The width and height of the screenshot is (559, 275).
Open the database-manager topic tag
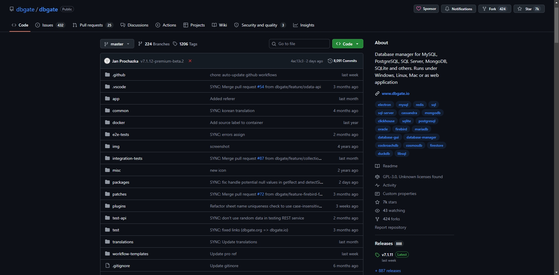(421, 137)
